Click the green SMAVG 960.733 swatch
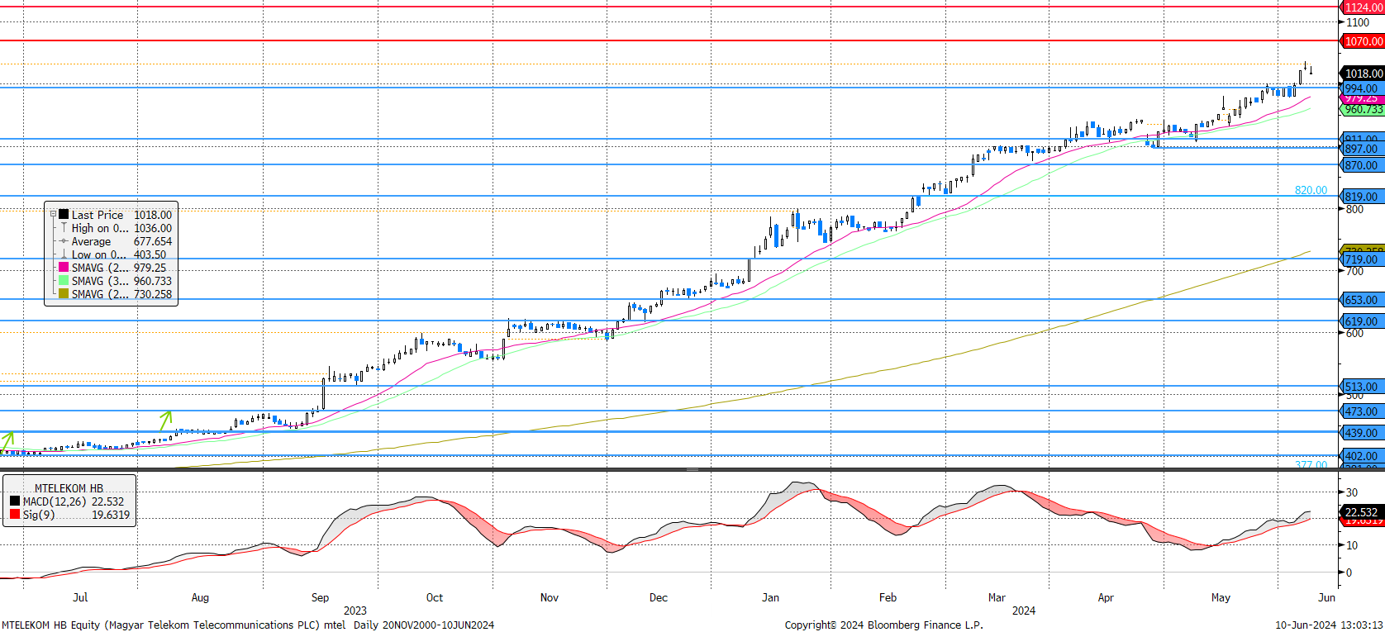1385x632 pixels. point(64,280)
